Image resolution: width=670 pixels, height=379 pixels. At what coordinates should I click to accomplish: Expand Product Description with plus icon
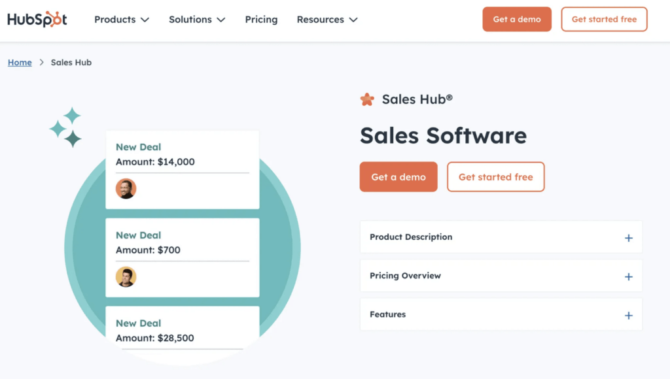coord(628,238)
